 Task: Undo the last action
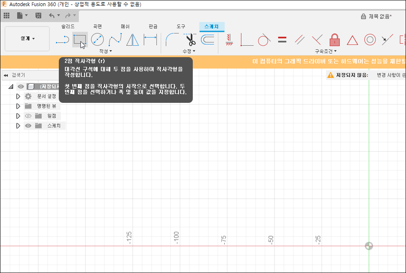[x=52, y=16]
